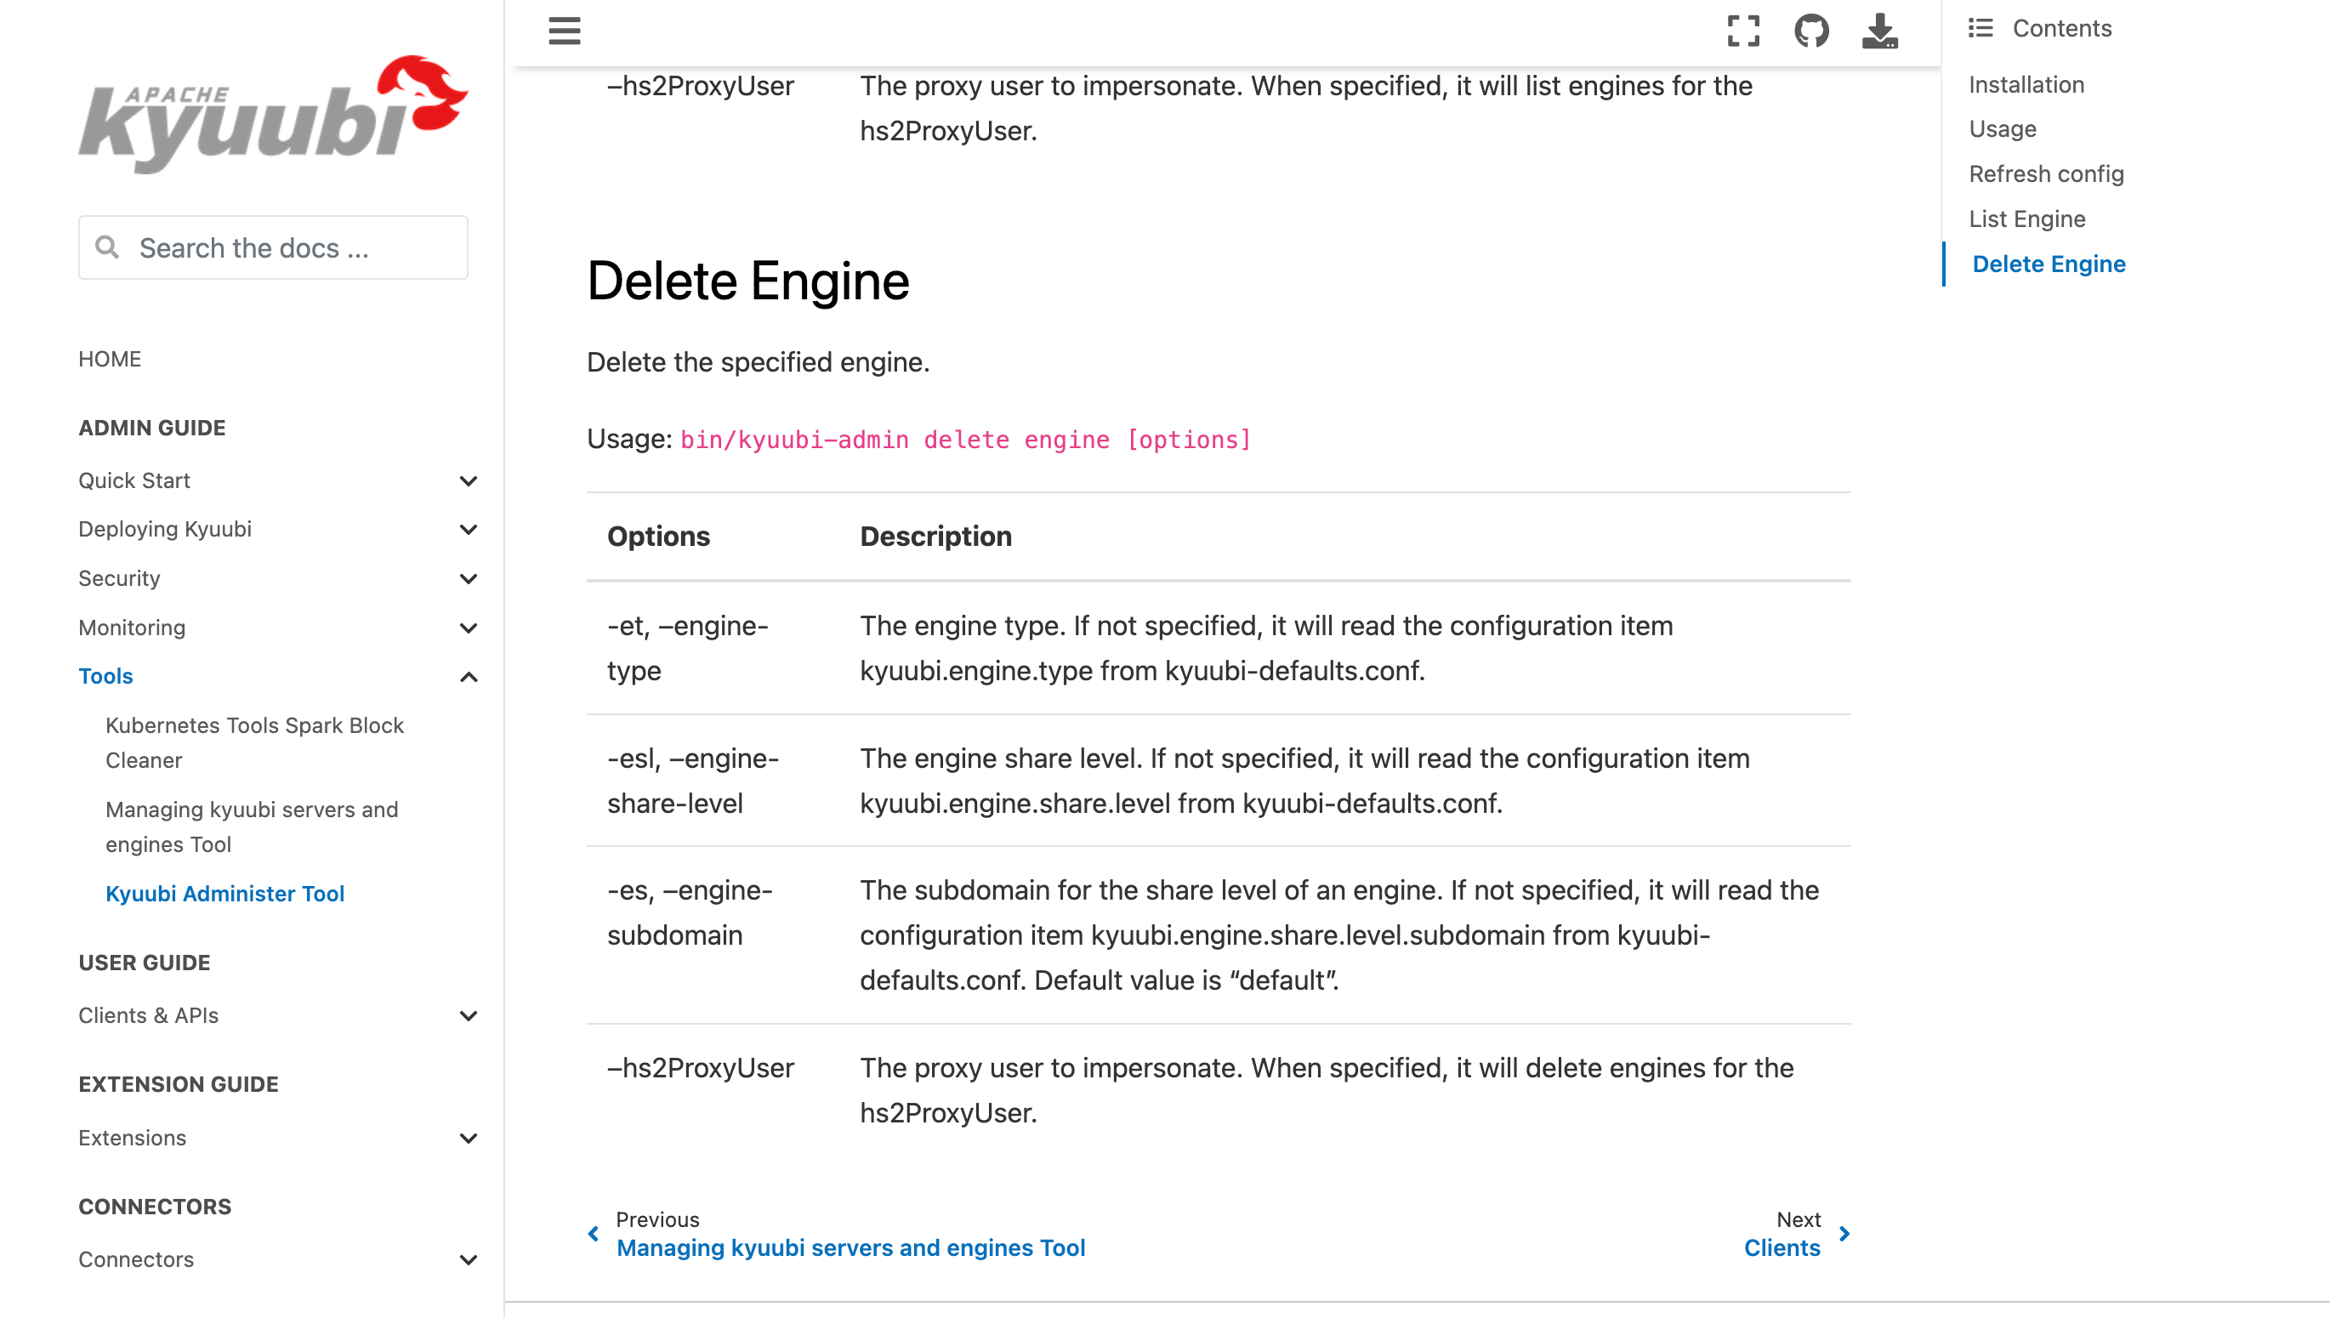Expand the Deploying Kyuubi section
This screenshot has height=1318, width=2330.
(x=468, y=530)
